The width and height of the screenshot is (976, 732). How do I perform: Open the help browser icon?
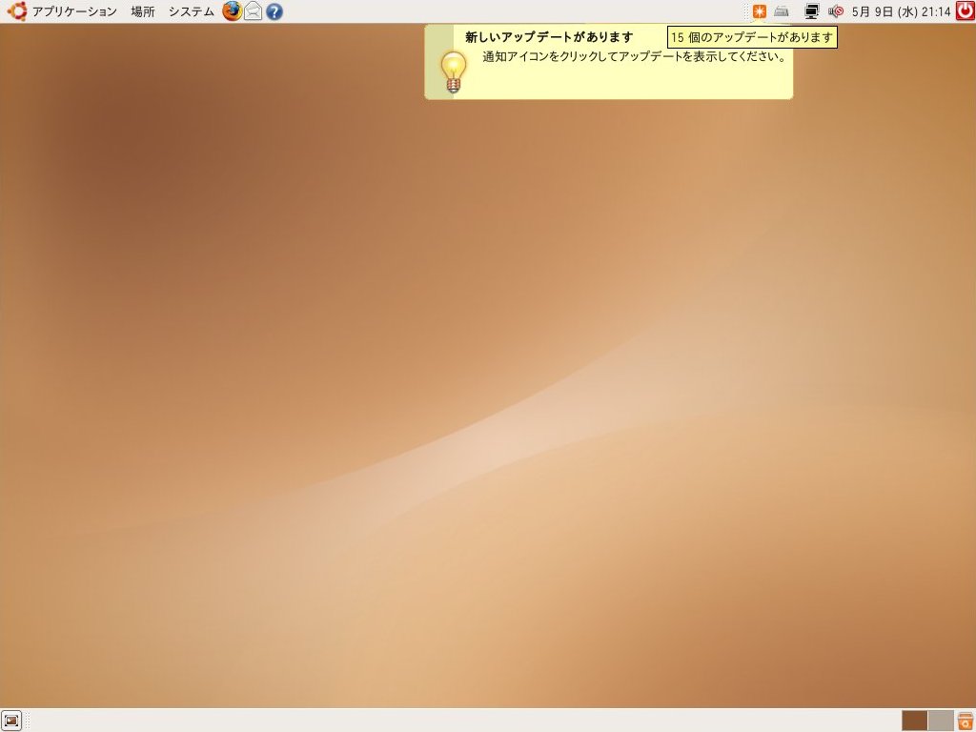274,11
